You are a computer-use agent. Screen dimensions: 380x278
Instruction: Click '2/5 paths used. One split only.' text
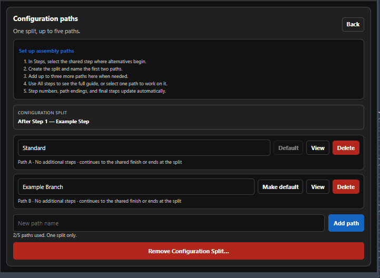pos(45,235)
